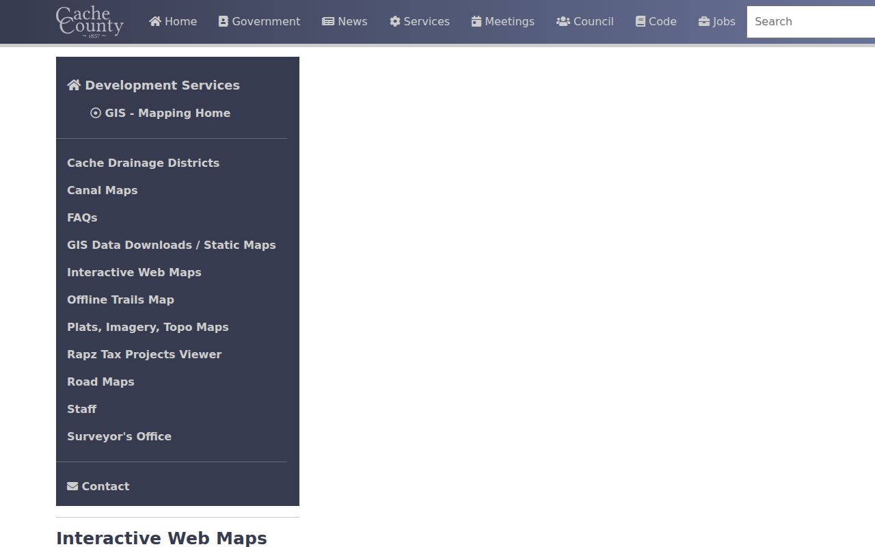The image size is (875, 547).
Task: Open the Contact link with the envelope icon
Action: pos(98,486)
